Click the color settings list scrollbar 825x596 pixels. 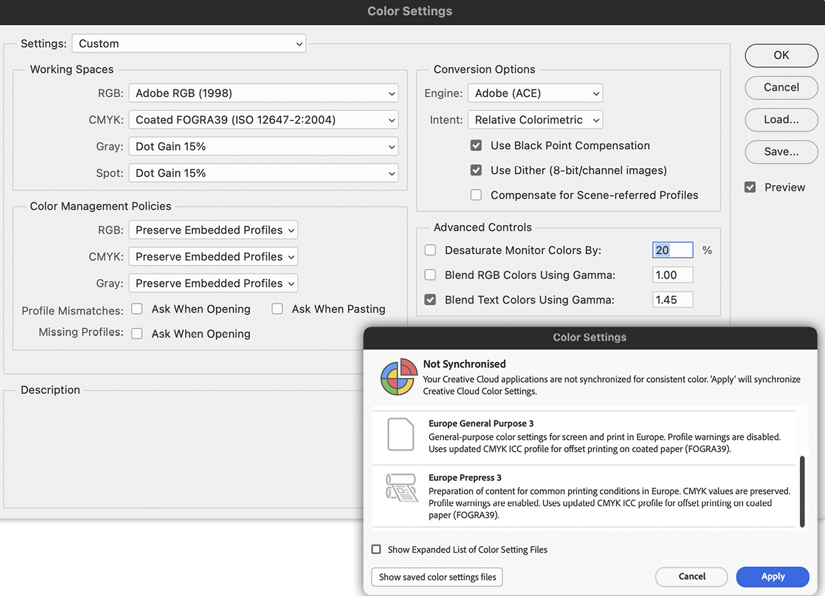802,492
